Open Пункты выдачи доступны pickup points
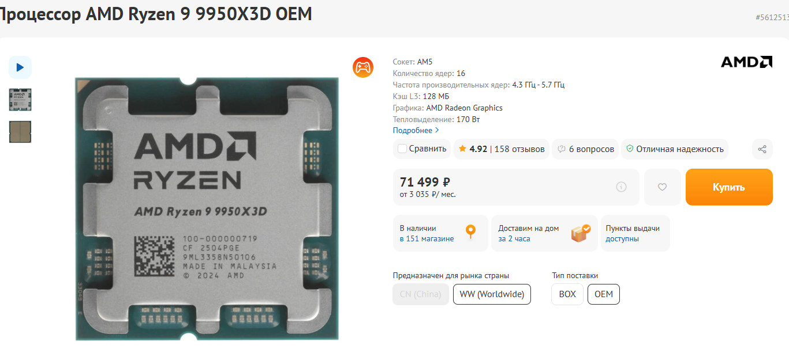 pos(635,233)
